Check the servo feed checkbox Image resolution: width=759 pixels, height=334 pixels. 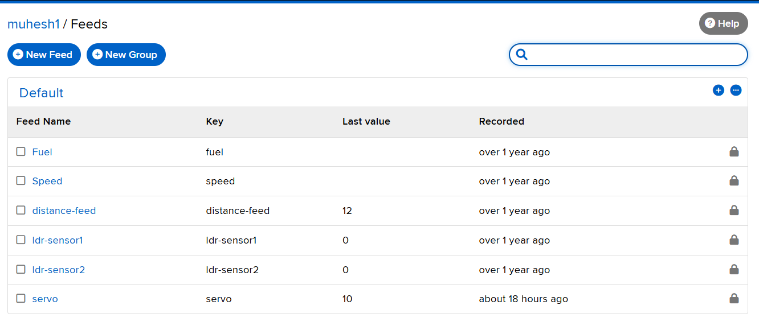(x=21, y=299)
